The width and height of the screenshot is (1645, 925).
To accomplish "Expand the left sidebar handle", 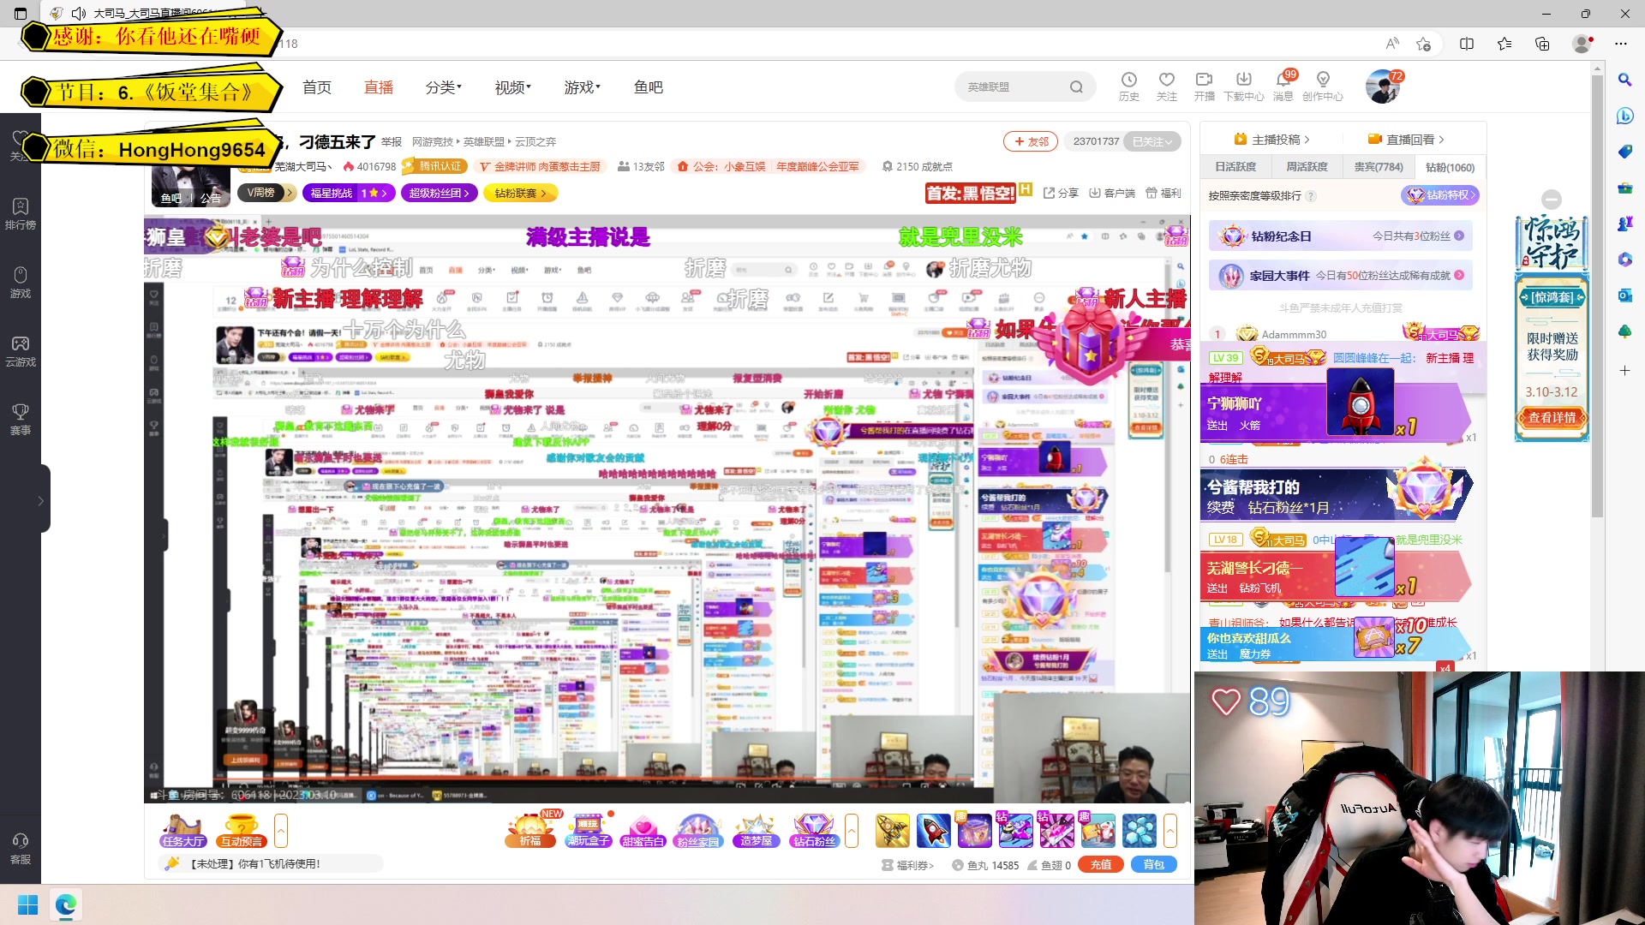I will tap(43, 500).
